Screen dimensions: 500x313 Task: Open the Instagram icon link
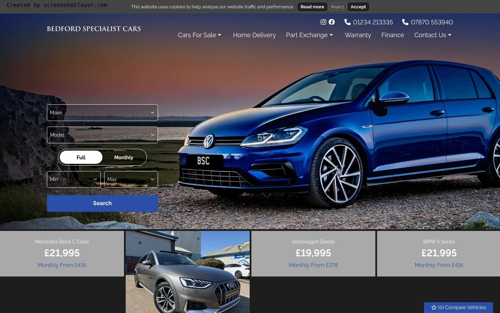[323, 22]
